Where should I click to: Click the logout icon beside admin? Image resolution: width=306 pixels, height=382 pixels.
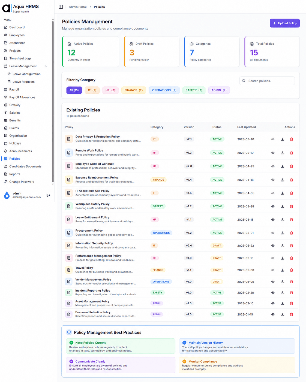[x=49, y=195]
